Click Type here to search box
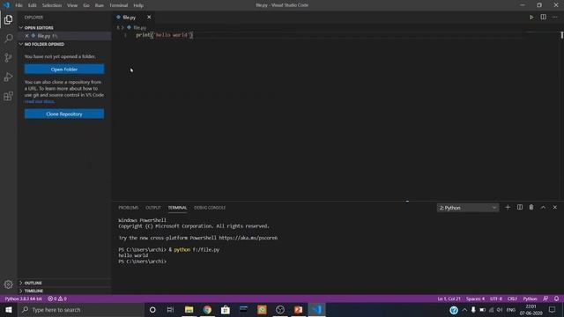Image resolution: width=564 pixels, height=317 pixels. (80, 309)
